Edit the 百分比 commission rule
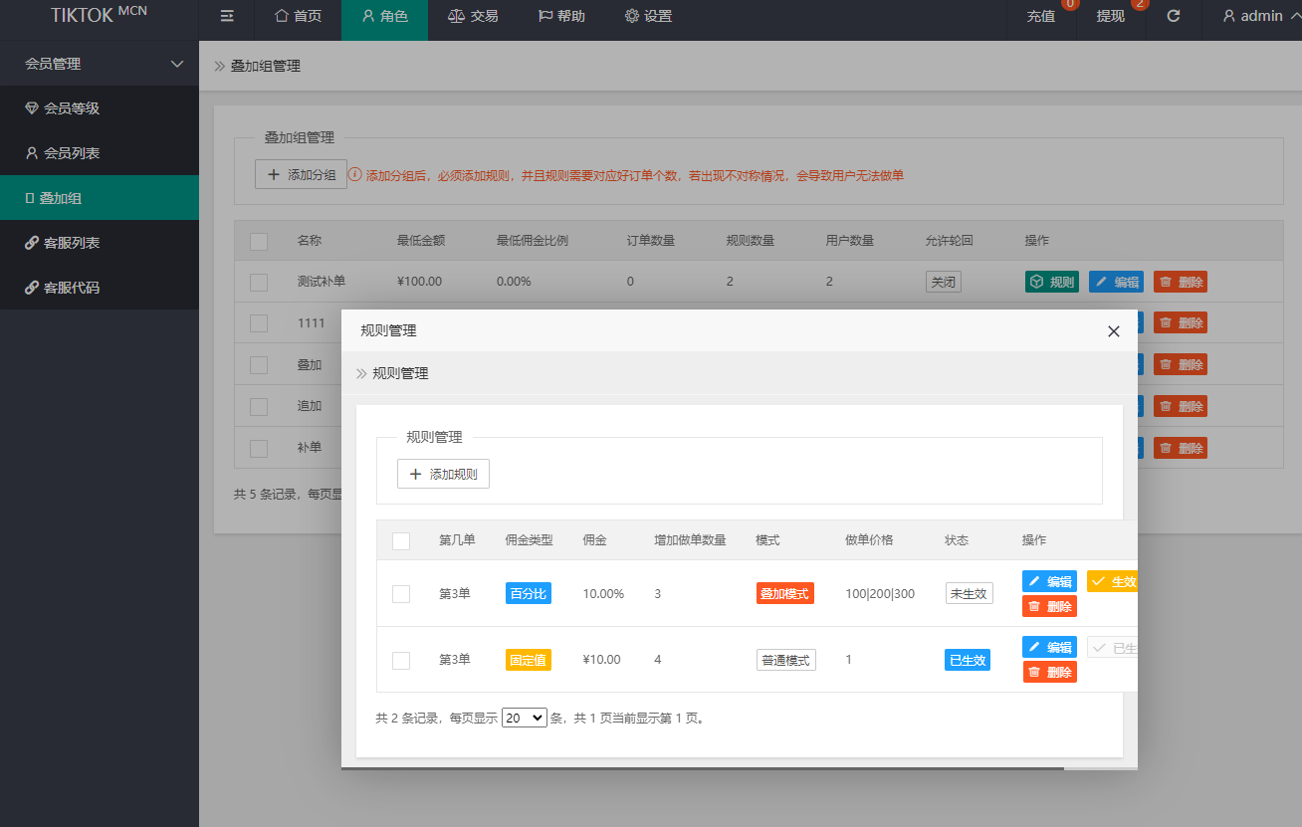Viewport: 1302px width, 827px height. click(1049, 581)
